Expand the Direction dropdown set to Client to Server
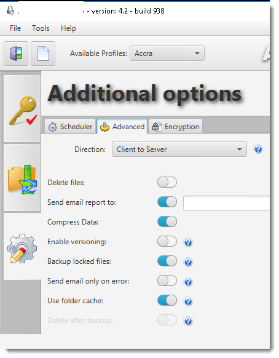The height and width of the screenshot is (358, 279). click(179, 149)
